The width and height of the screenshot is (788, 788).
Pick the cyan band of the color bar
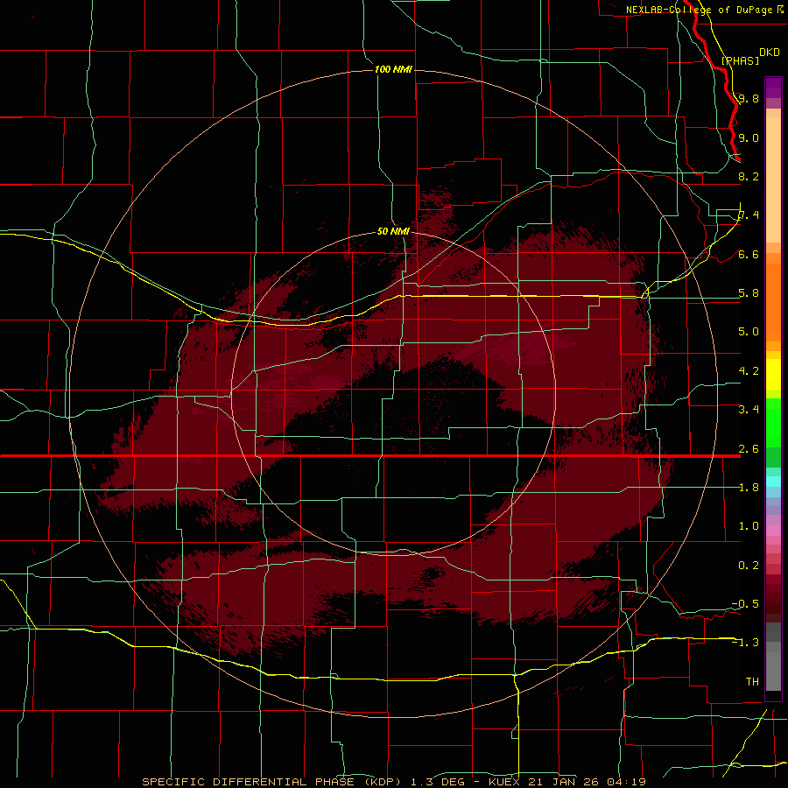[773, 482]
